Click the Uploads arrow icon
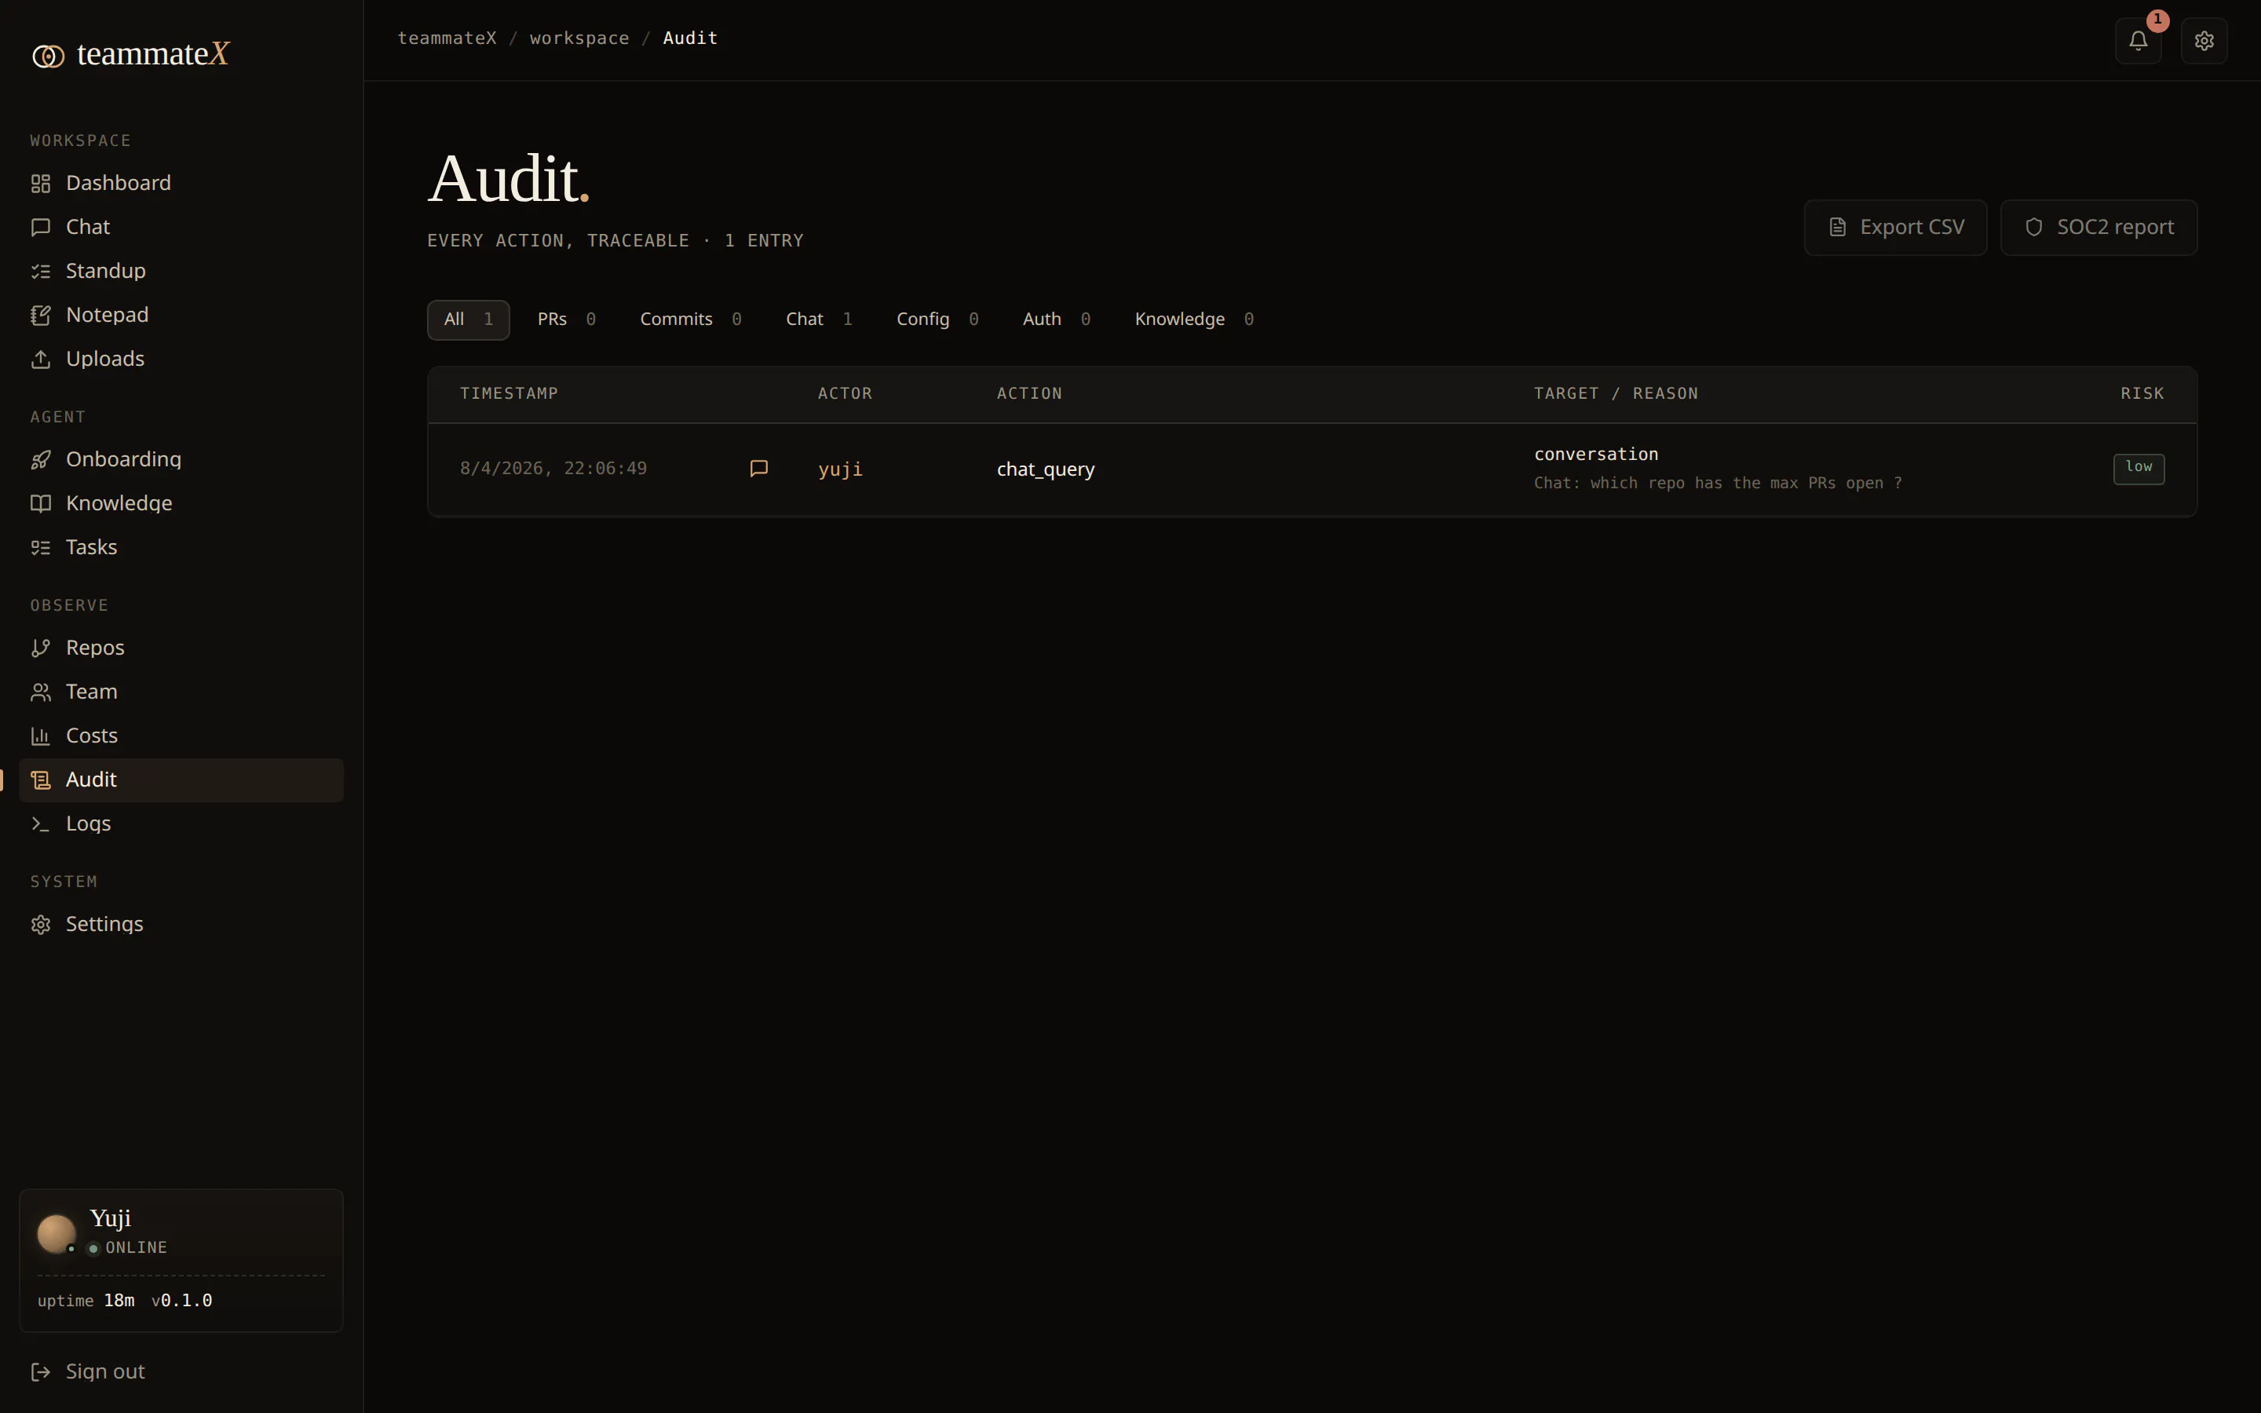Screen dimensions: 2261x1413 pos(40,359)
